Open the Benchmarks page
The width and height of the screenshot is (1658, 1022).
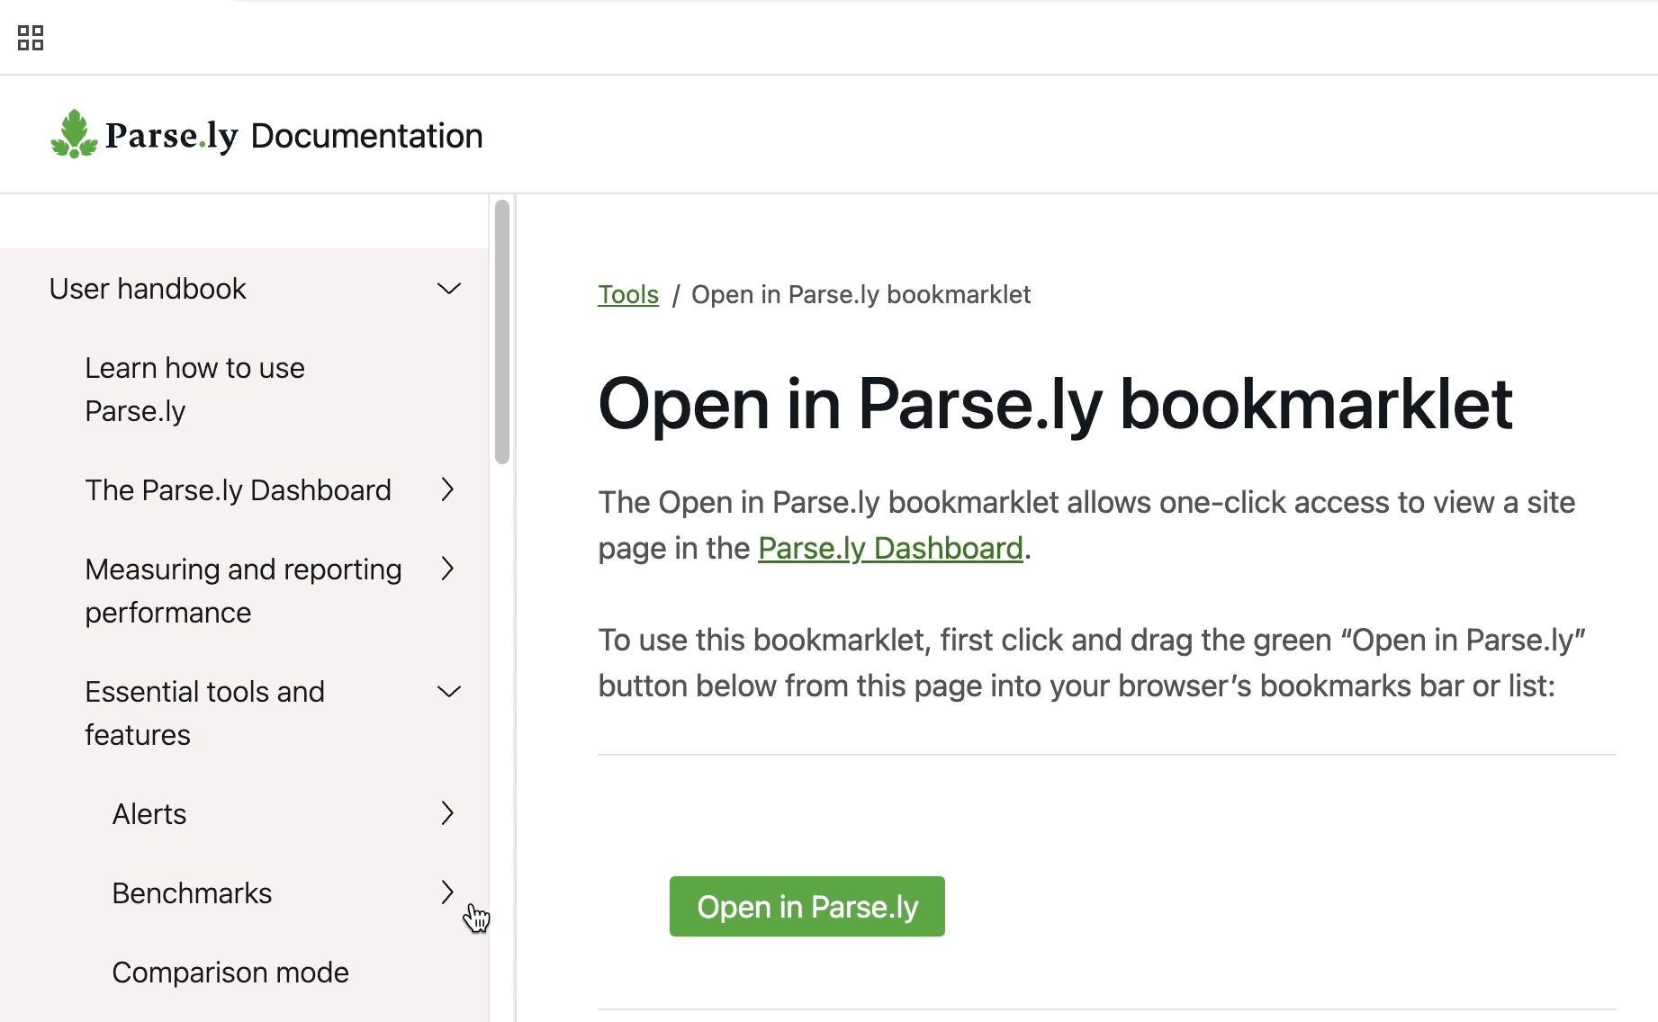192,893
